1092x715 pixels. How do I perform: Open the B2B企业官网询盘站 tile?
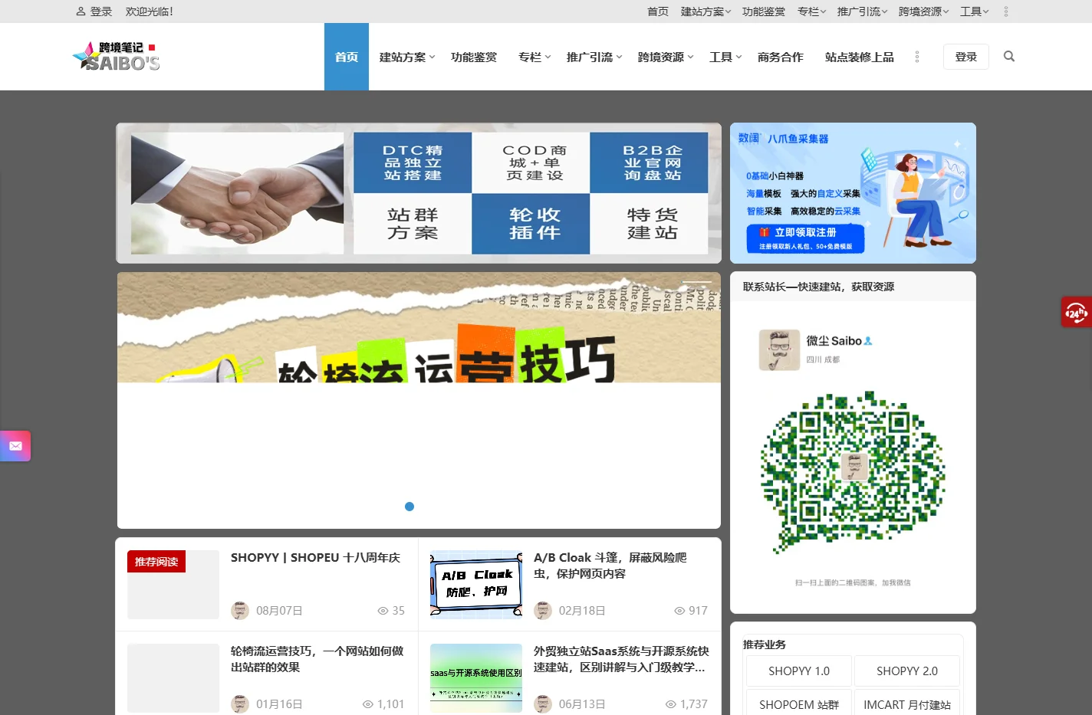coord(649,162)
